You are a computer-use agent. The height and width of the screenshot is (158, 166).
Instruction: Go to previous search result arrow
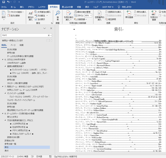coord(48,40)
